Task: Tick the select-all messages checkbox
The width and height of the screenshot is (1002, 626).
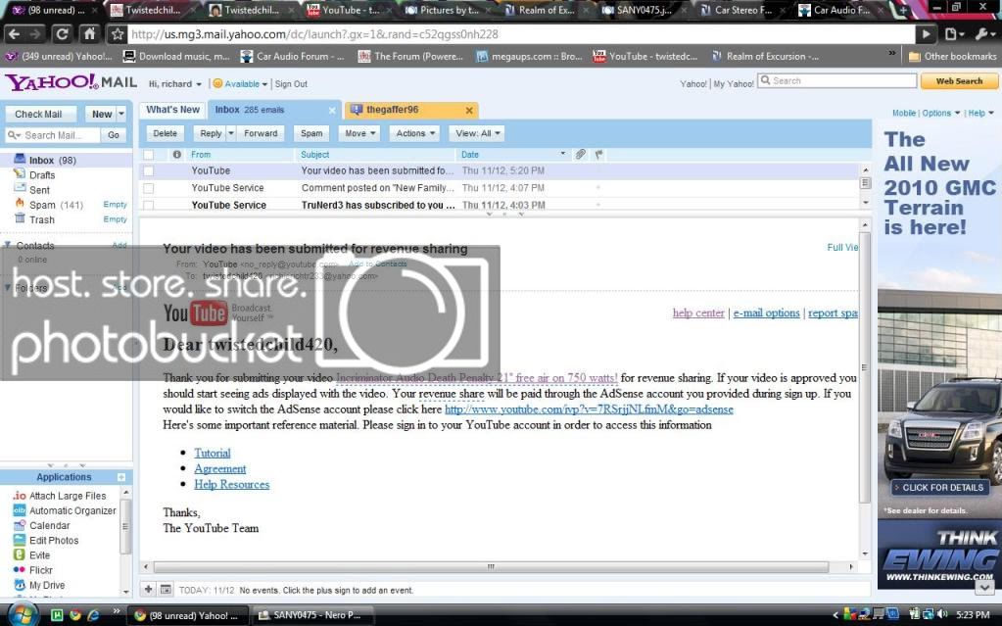Action: pos(148,154)
